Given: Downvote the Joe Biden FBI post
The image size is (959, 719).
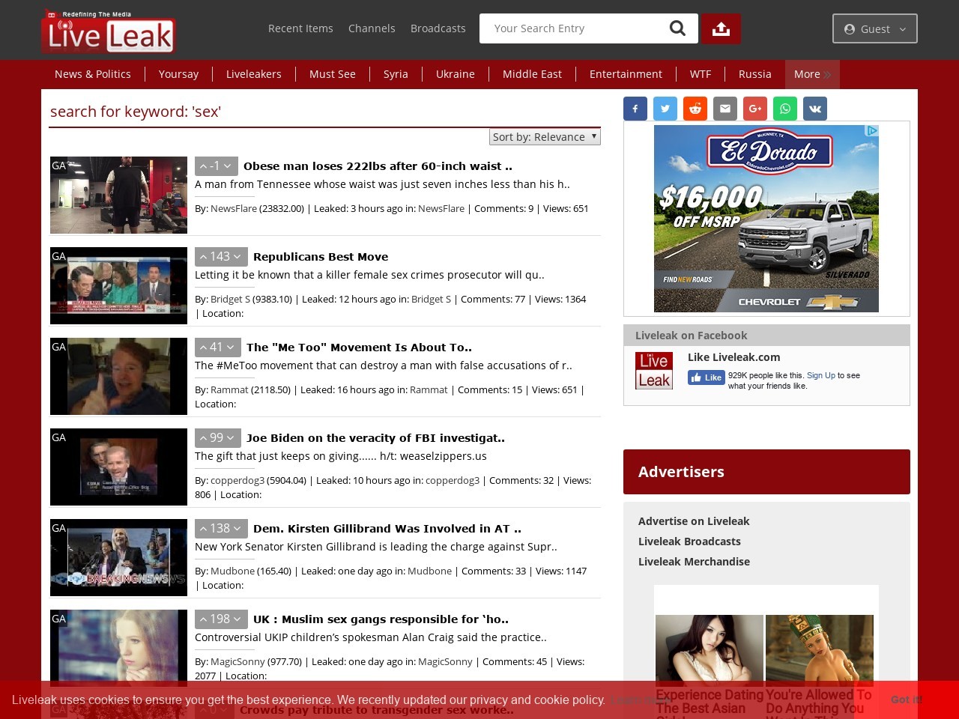Looking at the screenshot, I should click(x=231, y=438).
